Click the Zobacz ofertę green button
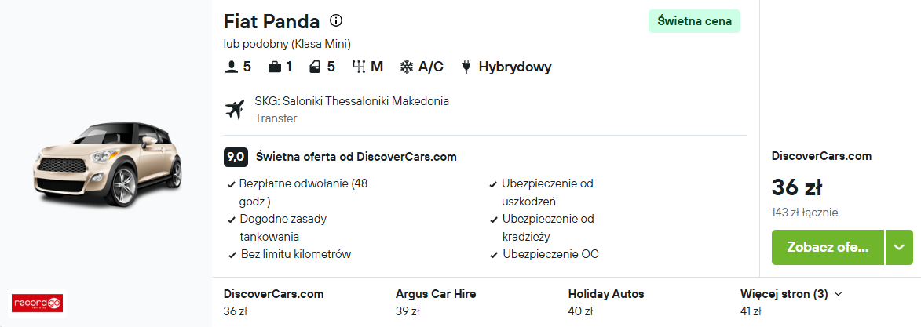Image resolution: width=921 pixels, height=327 pixels. (828, 247)
